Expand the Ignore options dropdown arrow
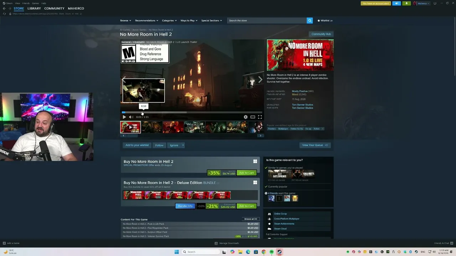The width and height of the screenshot is (456, 256). pyautogui.click(x=183, y=145)
